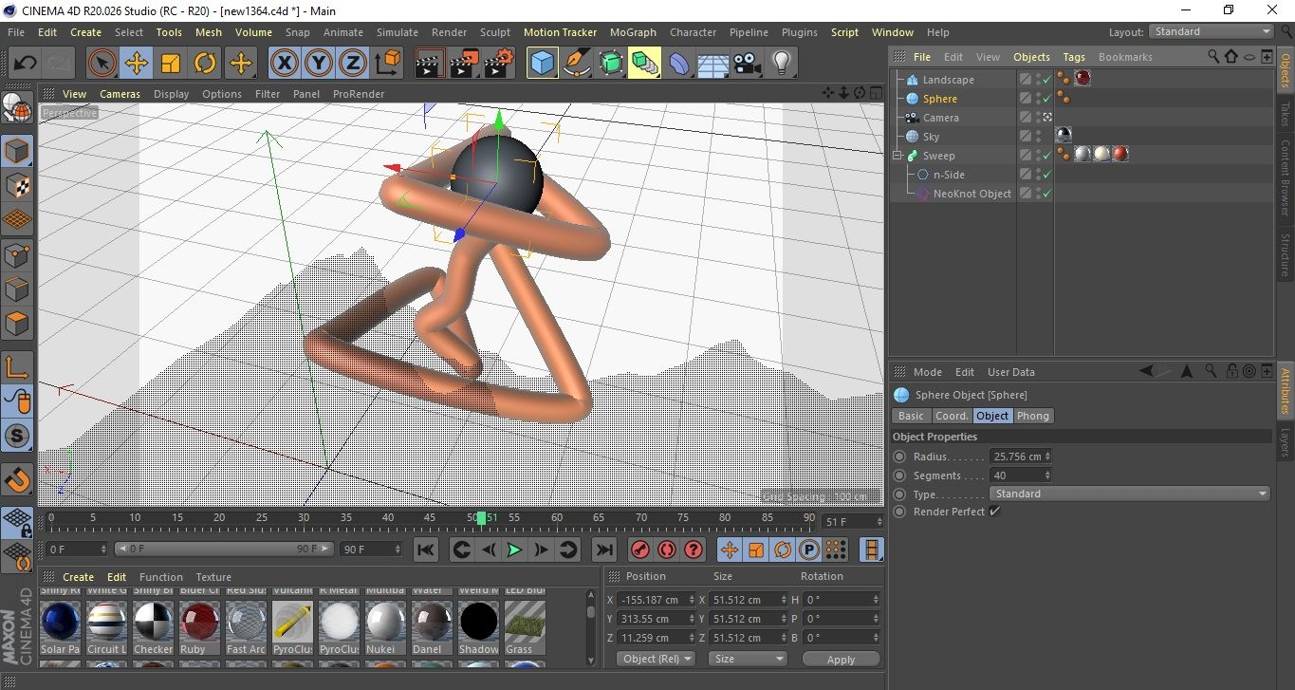
Task: Activate the Rotate tool
Action: click(x=205, y=64)
